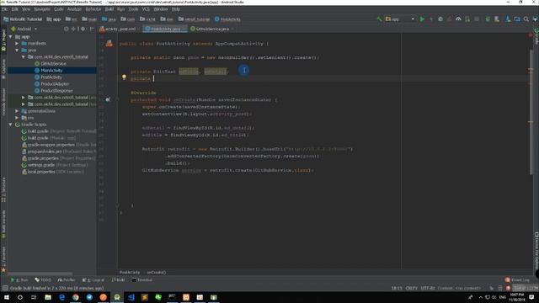Open the Device File Explorer toolbar icon

(x=517, y=19)
